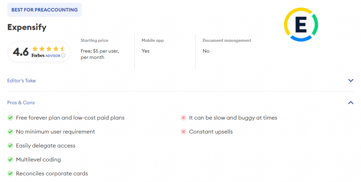Click the Mobile app Yes value
Viewport: 361px width, 182px height.
pyautogui.click(x=146, y=51)
